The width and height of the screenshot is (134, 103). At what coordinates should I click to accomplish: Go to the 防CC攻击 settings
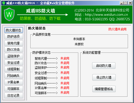tap(14, 49)
